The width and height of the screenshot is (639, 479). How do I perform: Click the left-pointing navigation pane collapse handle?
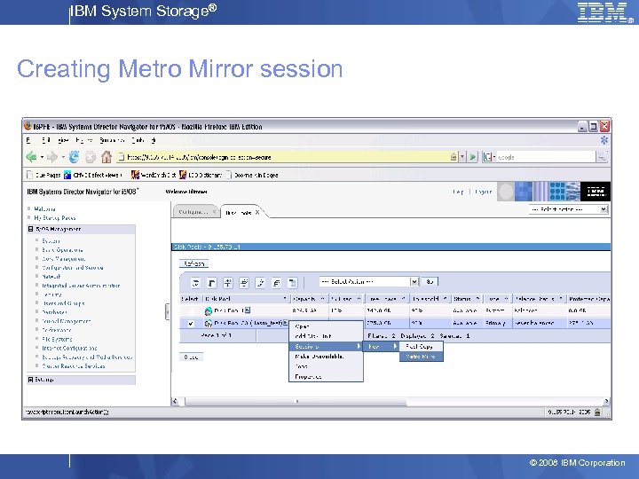(168, 312)
